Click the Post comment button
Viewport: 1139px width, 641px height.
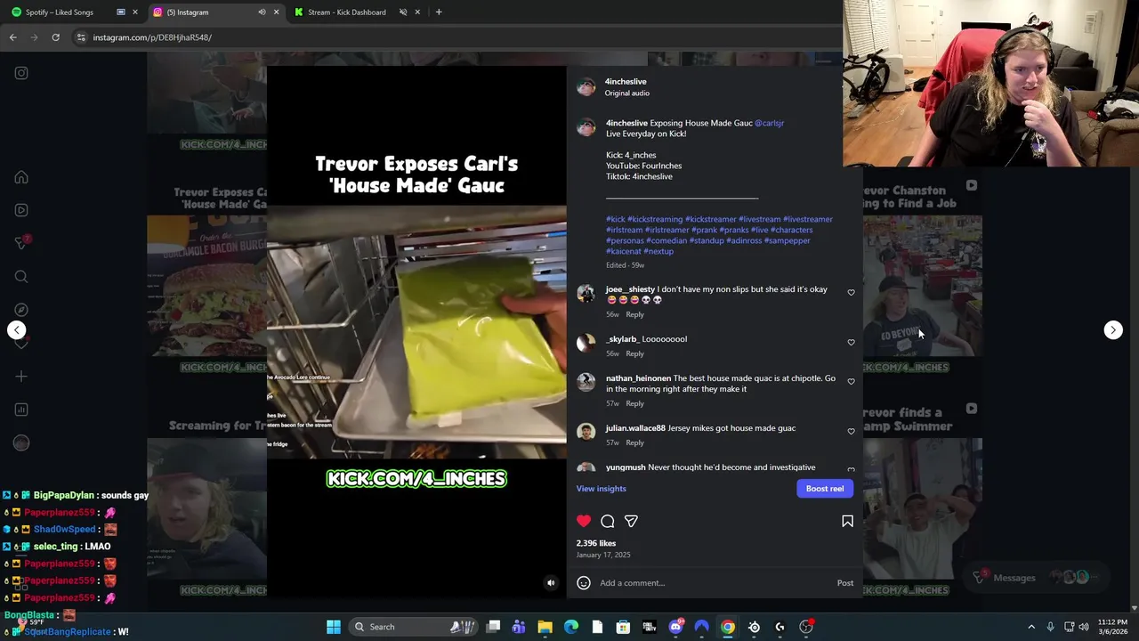point(845,583)
